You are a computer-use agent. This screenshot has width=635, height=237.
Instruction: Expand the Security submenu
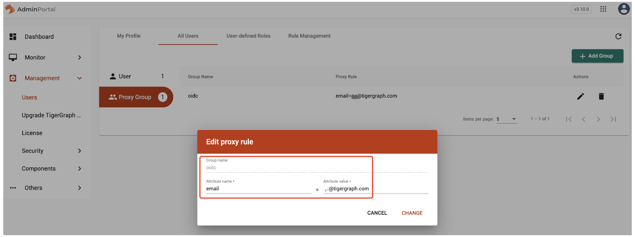coord(79,151)
